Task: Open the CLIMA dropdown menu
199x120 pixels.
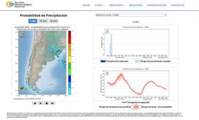Action: coord(99,5)
